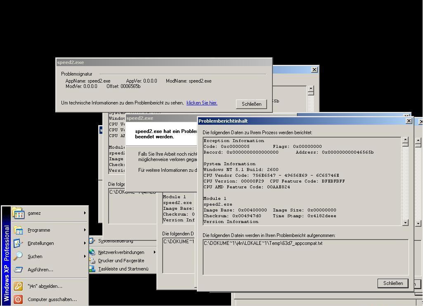Click speed2.exe title bar of Problemsignatur dialog
This screenshot has height=306, width=423.
(x=164, y=62)
